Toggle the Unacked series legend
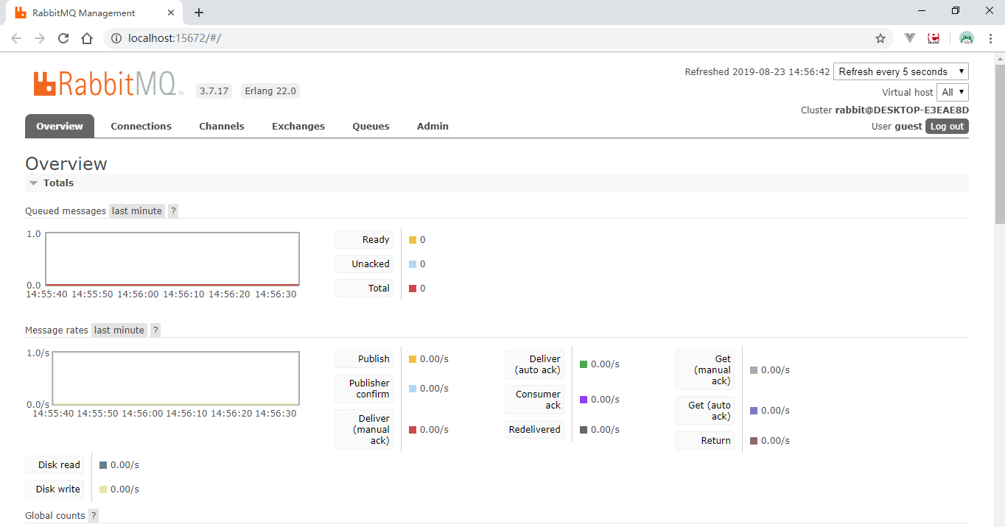 [364, 263]
